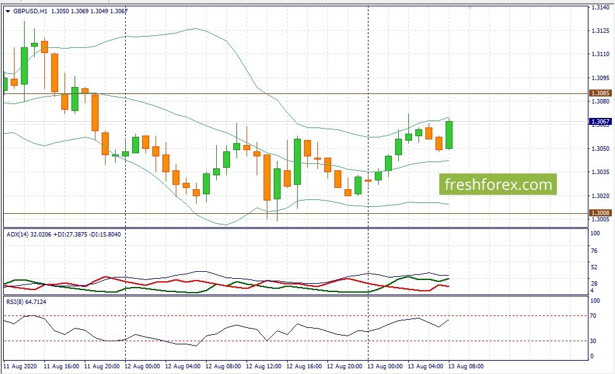Screen dimensions: 615x374
Task: Click the 12 Aug 08:00 time label
Action: coord(223,366)
